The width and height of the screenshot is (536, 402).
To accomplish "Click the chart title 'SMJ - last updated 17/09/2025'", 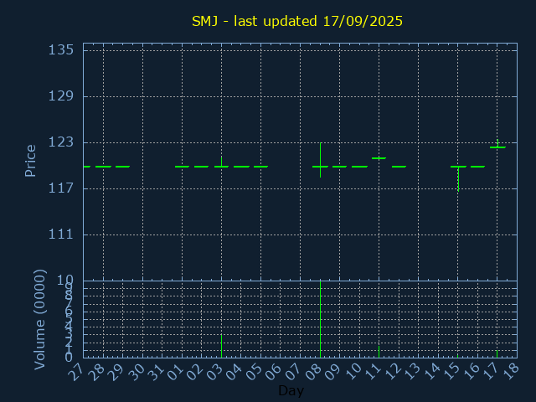I will coord(297,21).
